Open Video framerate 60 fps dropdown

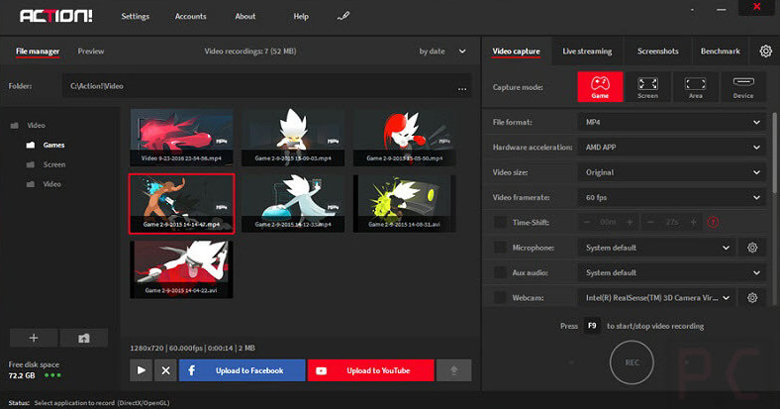click(671, 197)
